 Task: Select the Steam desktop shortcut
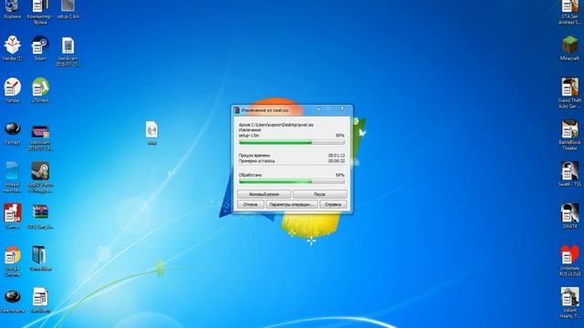pos(40,48)
